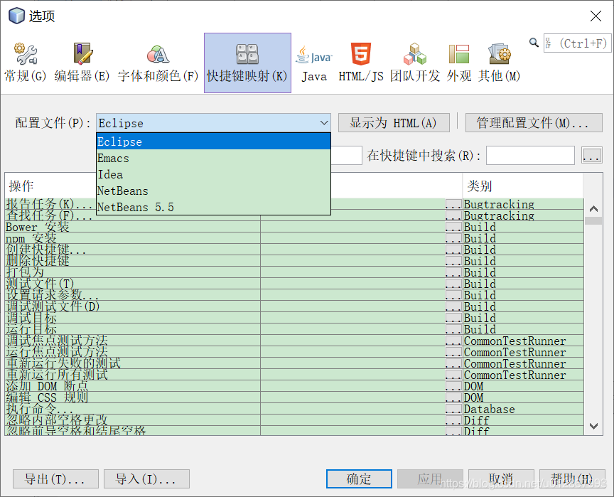Image resolution: width=614 pixels, height=497 pixels.
Task: Click the 其他(M) category icon
Action: 500,53
